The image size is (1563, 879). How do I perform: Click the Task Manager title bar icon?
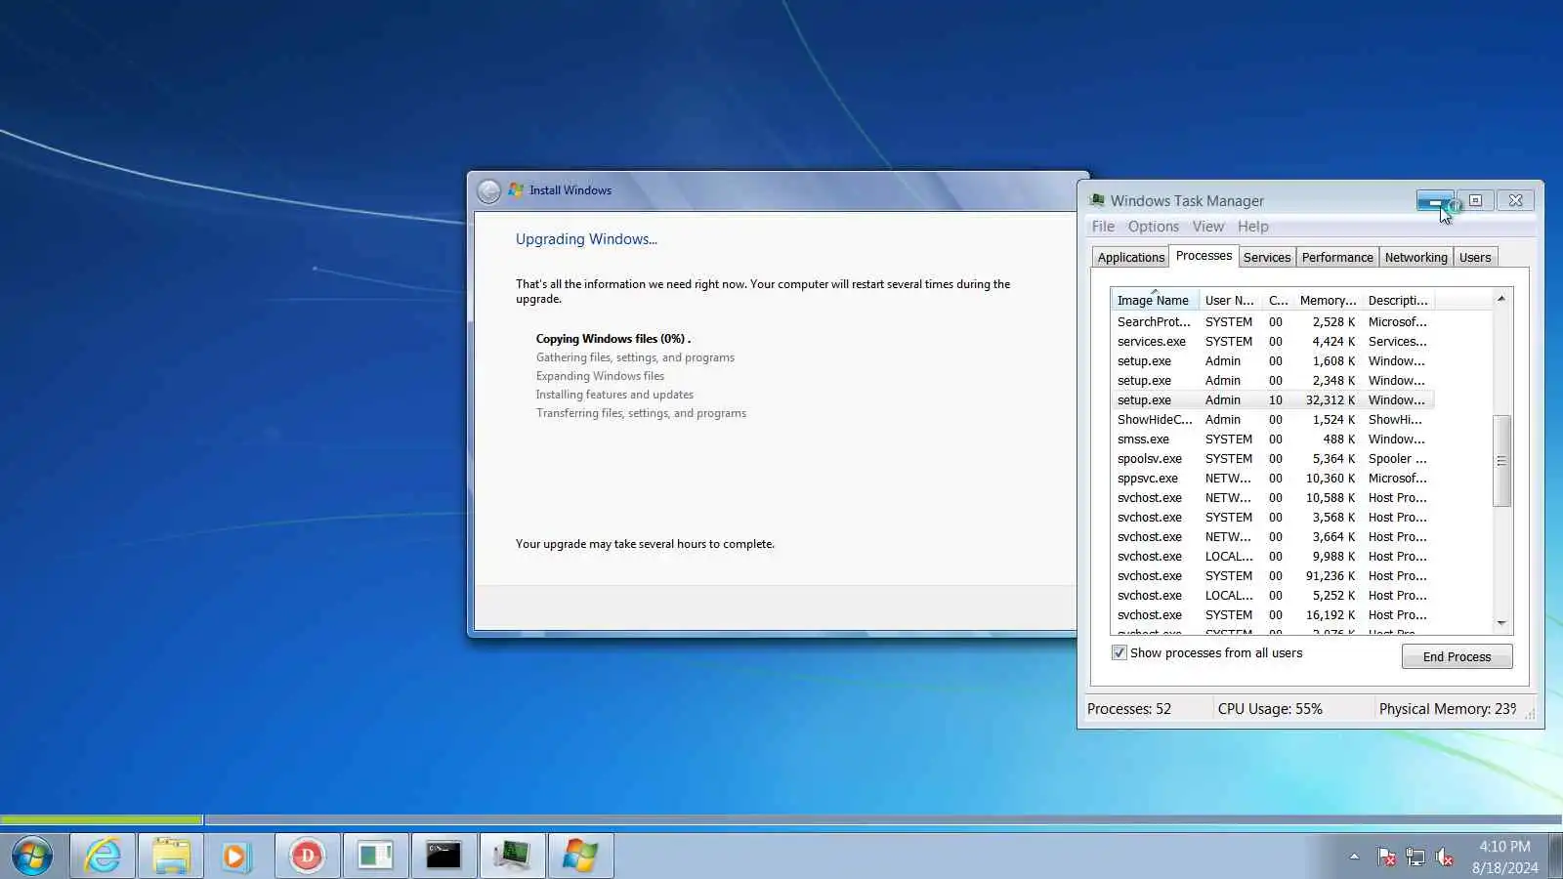click(1097, 200)
